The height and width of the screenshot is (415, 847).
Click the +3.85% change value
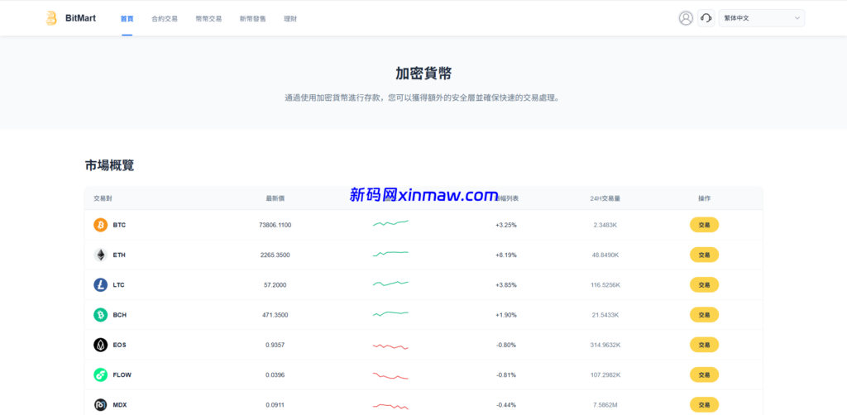506,284
